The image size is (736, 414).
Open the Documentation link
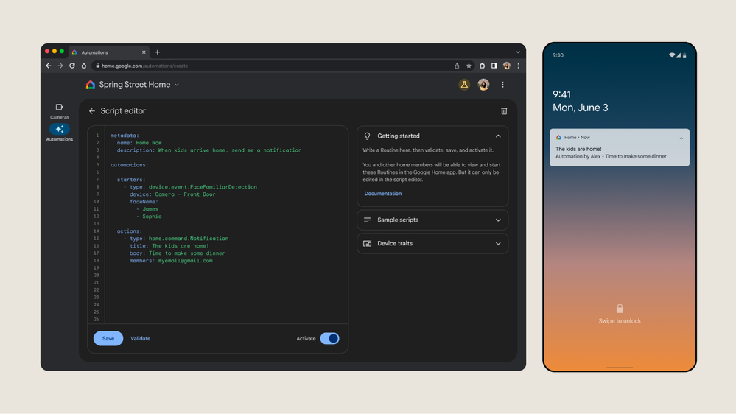click(x=382, y=194)
